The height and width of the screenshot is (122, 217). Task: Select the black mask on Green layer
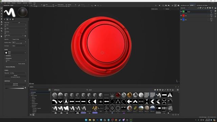186,12
